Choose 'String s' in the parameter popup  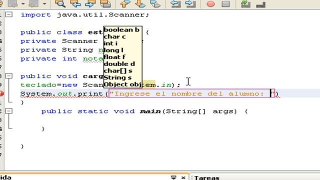[117, 77]
